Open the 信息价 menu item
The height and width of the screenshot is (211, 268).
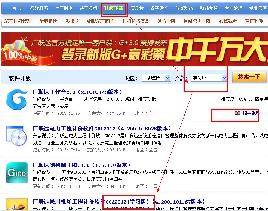point(137,8)
